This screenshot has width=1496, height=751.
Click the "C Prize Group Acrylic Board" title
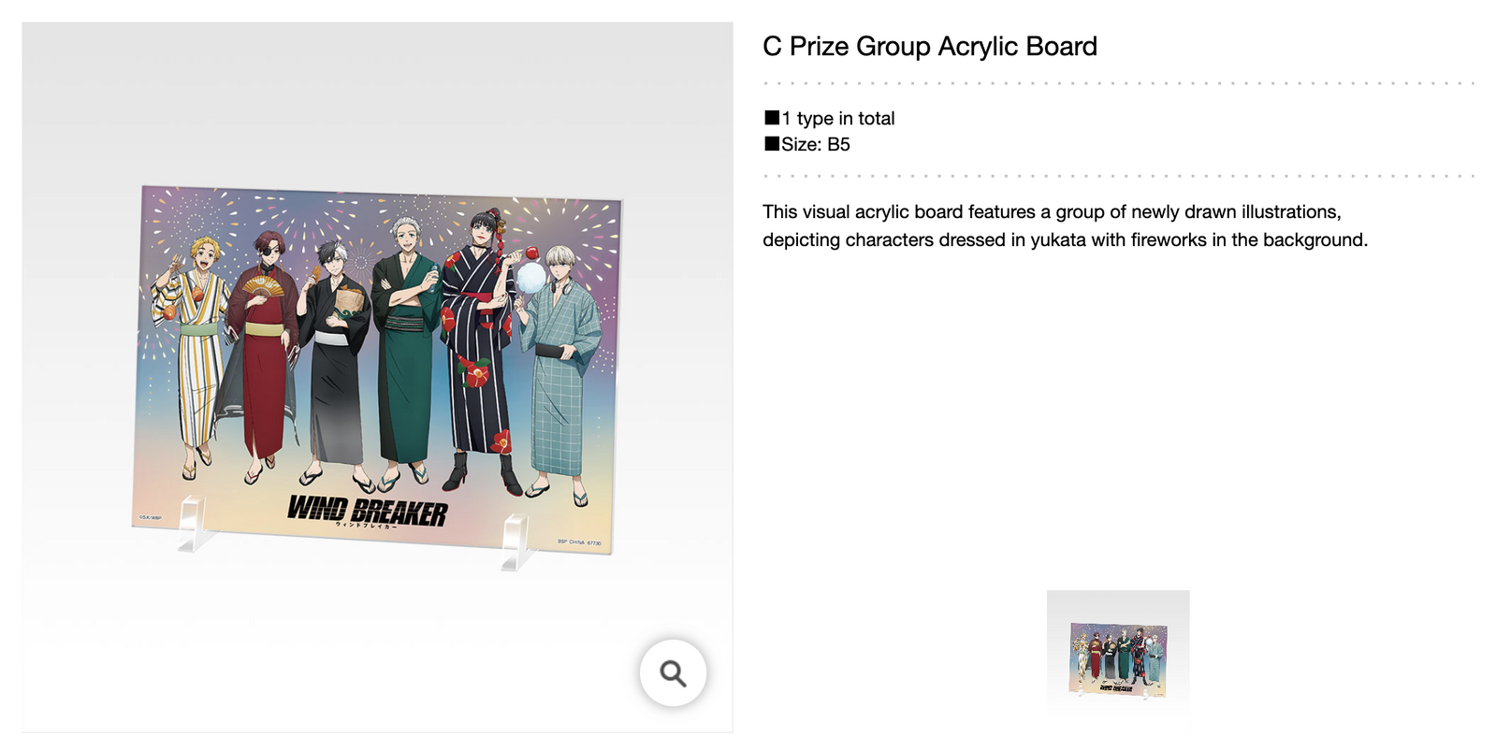[x=929, y=47]
